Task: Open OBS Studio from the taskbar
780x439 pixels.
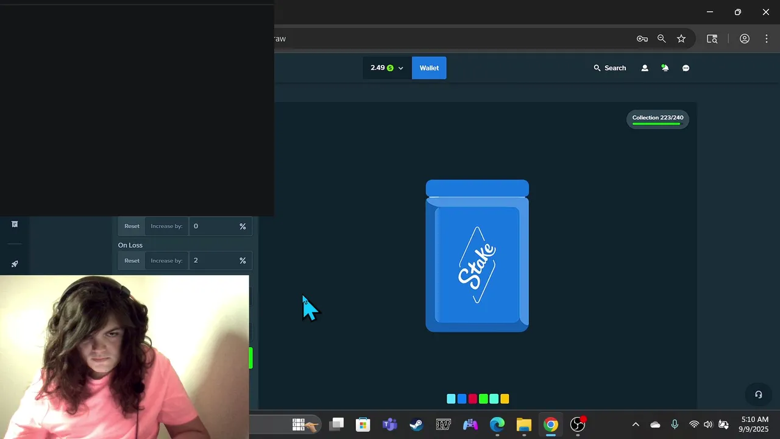Action: pyautogui.click(x=578, y=424)
